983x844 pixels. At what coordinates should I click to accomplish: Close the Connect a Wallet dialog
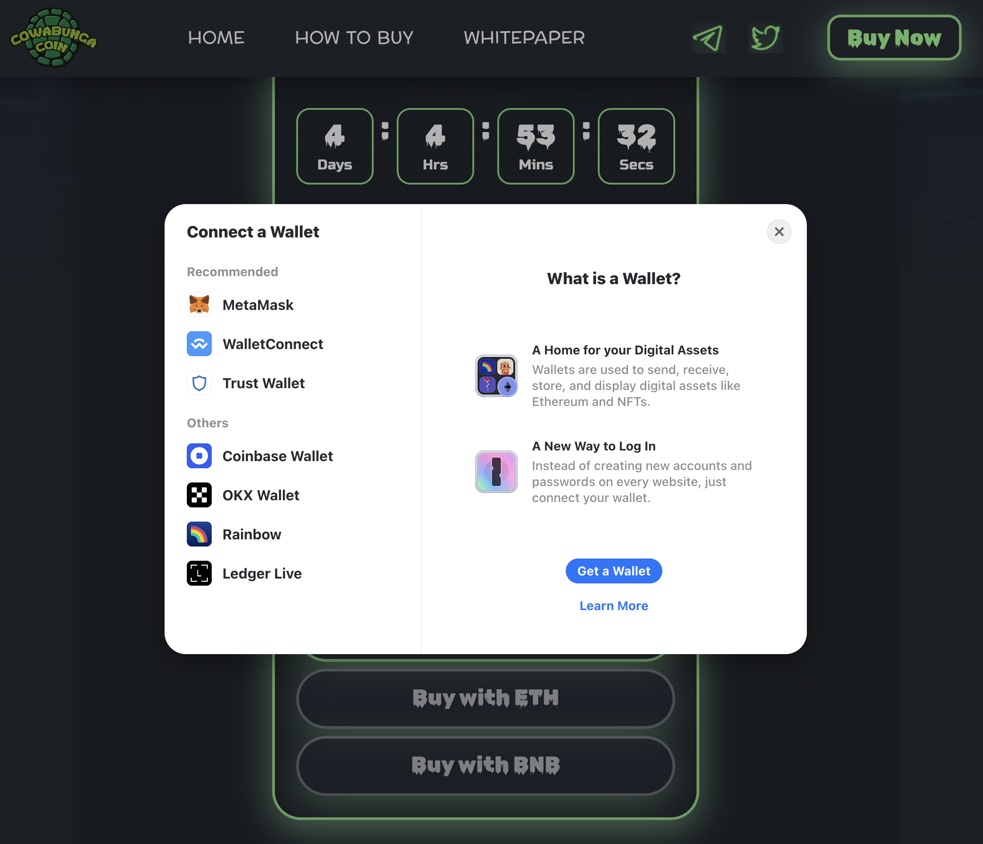tap(779, 232)
